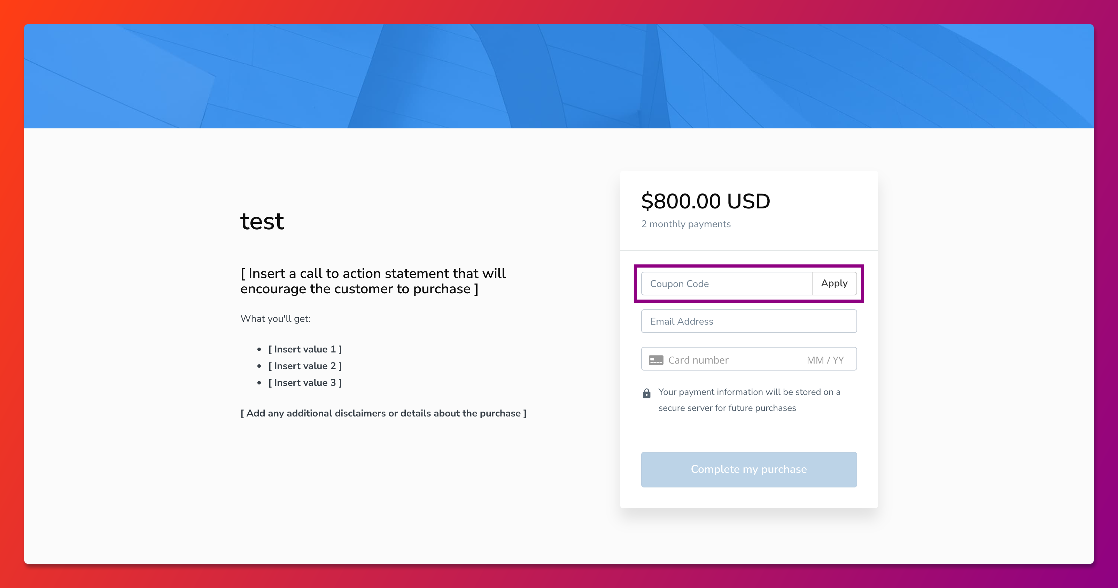Click the $800.00 USD price text

(x=705, y=201)
